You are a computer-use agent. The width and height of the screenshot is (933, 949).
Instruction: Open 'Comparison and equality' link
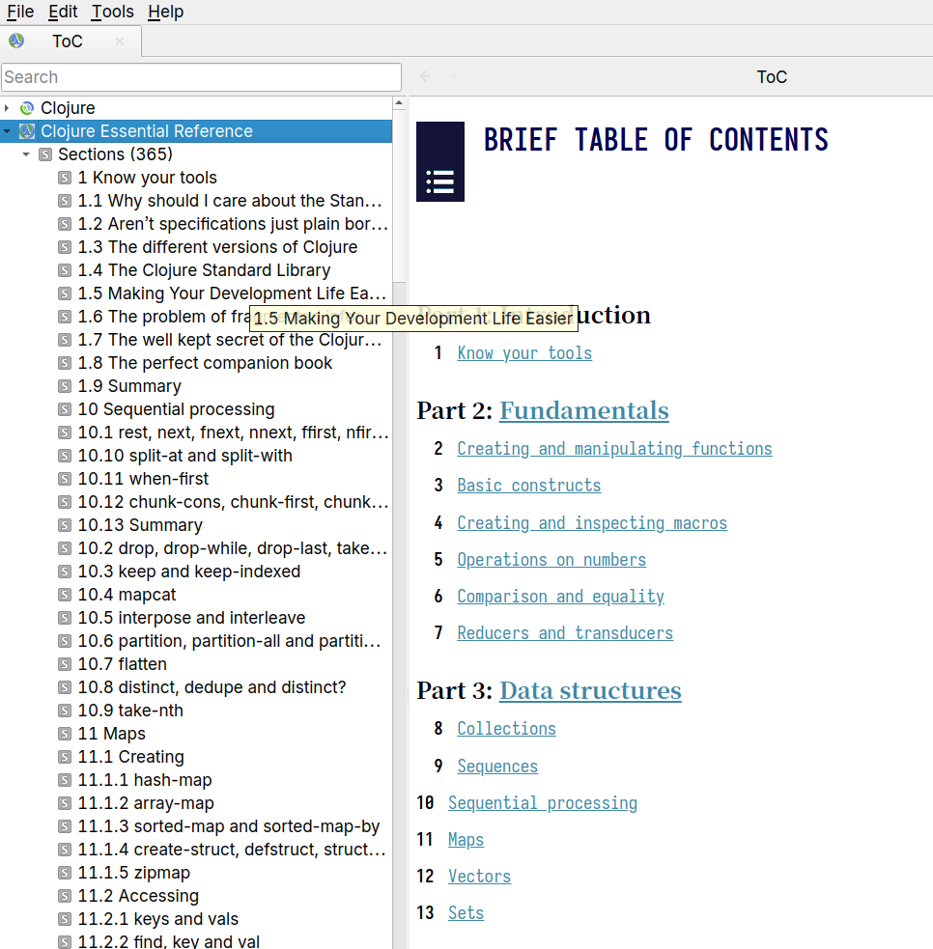[x=560, y=597]
